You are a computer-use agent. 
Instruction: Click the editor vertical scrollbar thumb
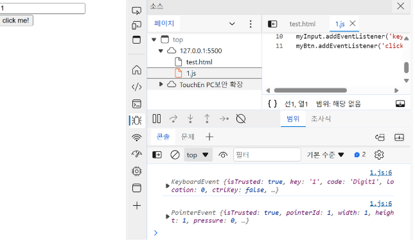click(407, 67)
